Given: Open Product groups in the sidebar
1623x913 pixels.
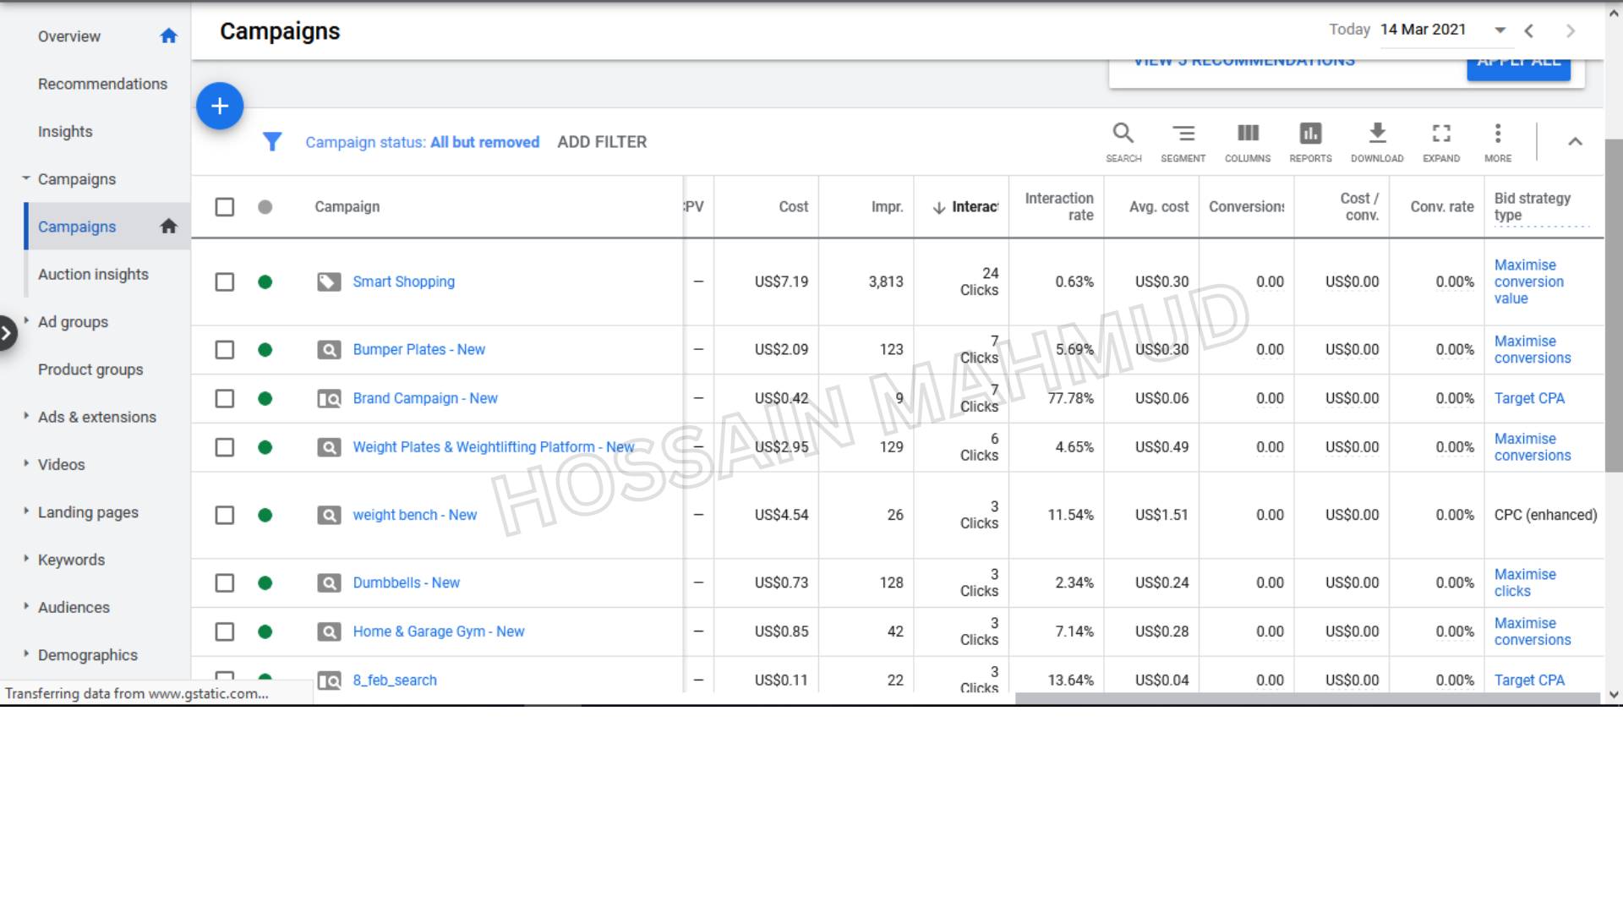Looking at the screenshot, I should coord(90,369).
